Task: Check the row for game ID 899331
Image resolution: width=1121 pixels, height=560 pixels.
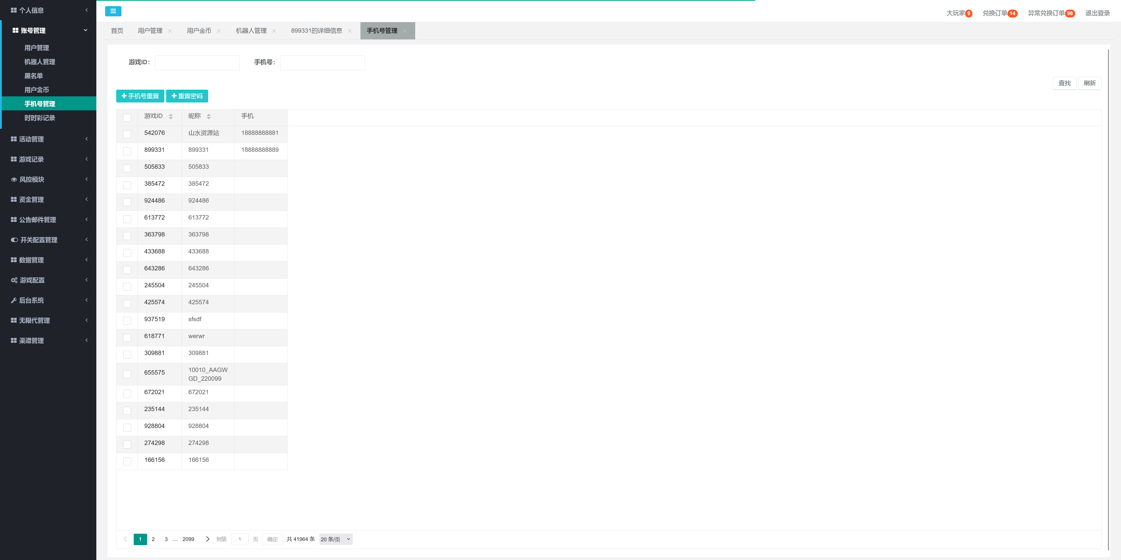Action: tap(127, 152)
